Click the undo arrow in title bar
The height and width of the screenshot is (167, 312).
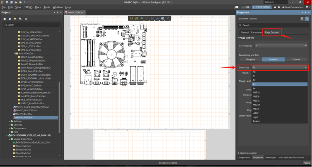pyautogui.click(x=25, y=2)
